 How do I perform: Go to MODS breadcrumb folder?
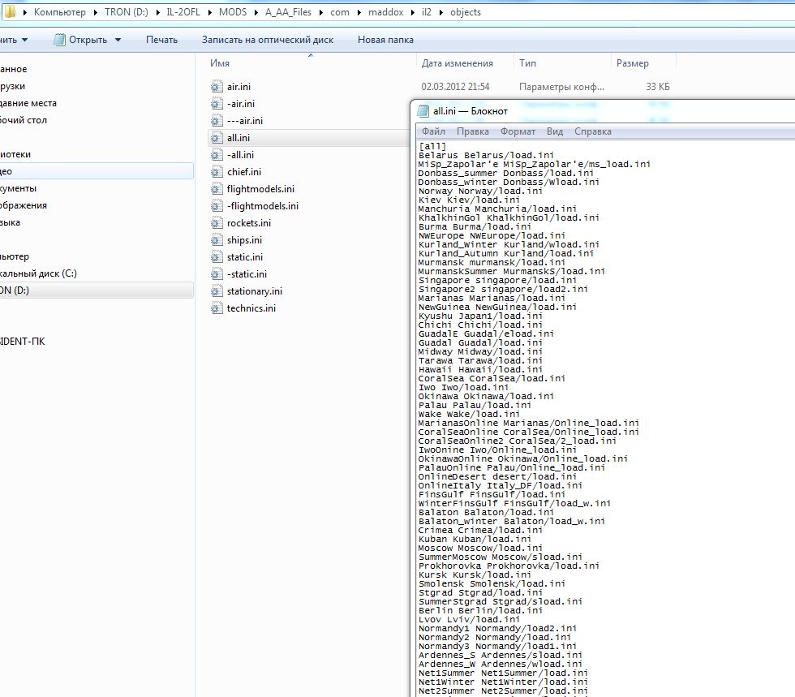233,12
